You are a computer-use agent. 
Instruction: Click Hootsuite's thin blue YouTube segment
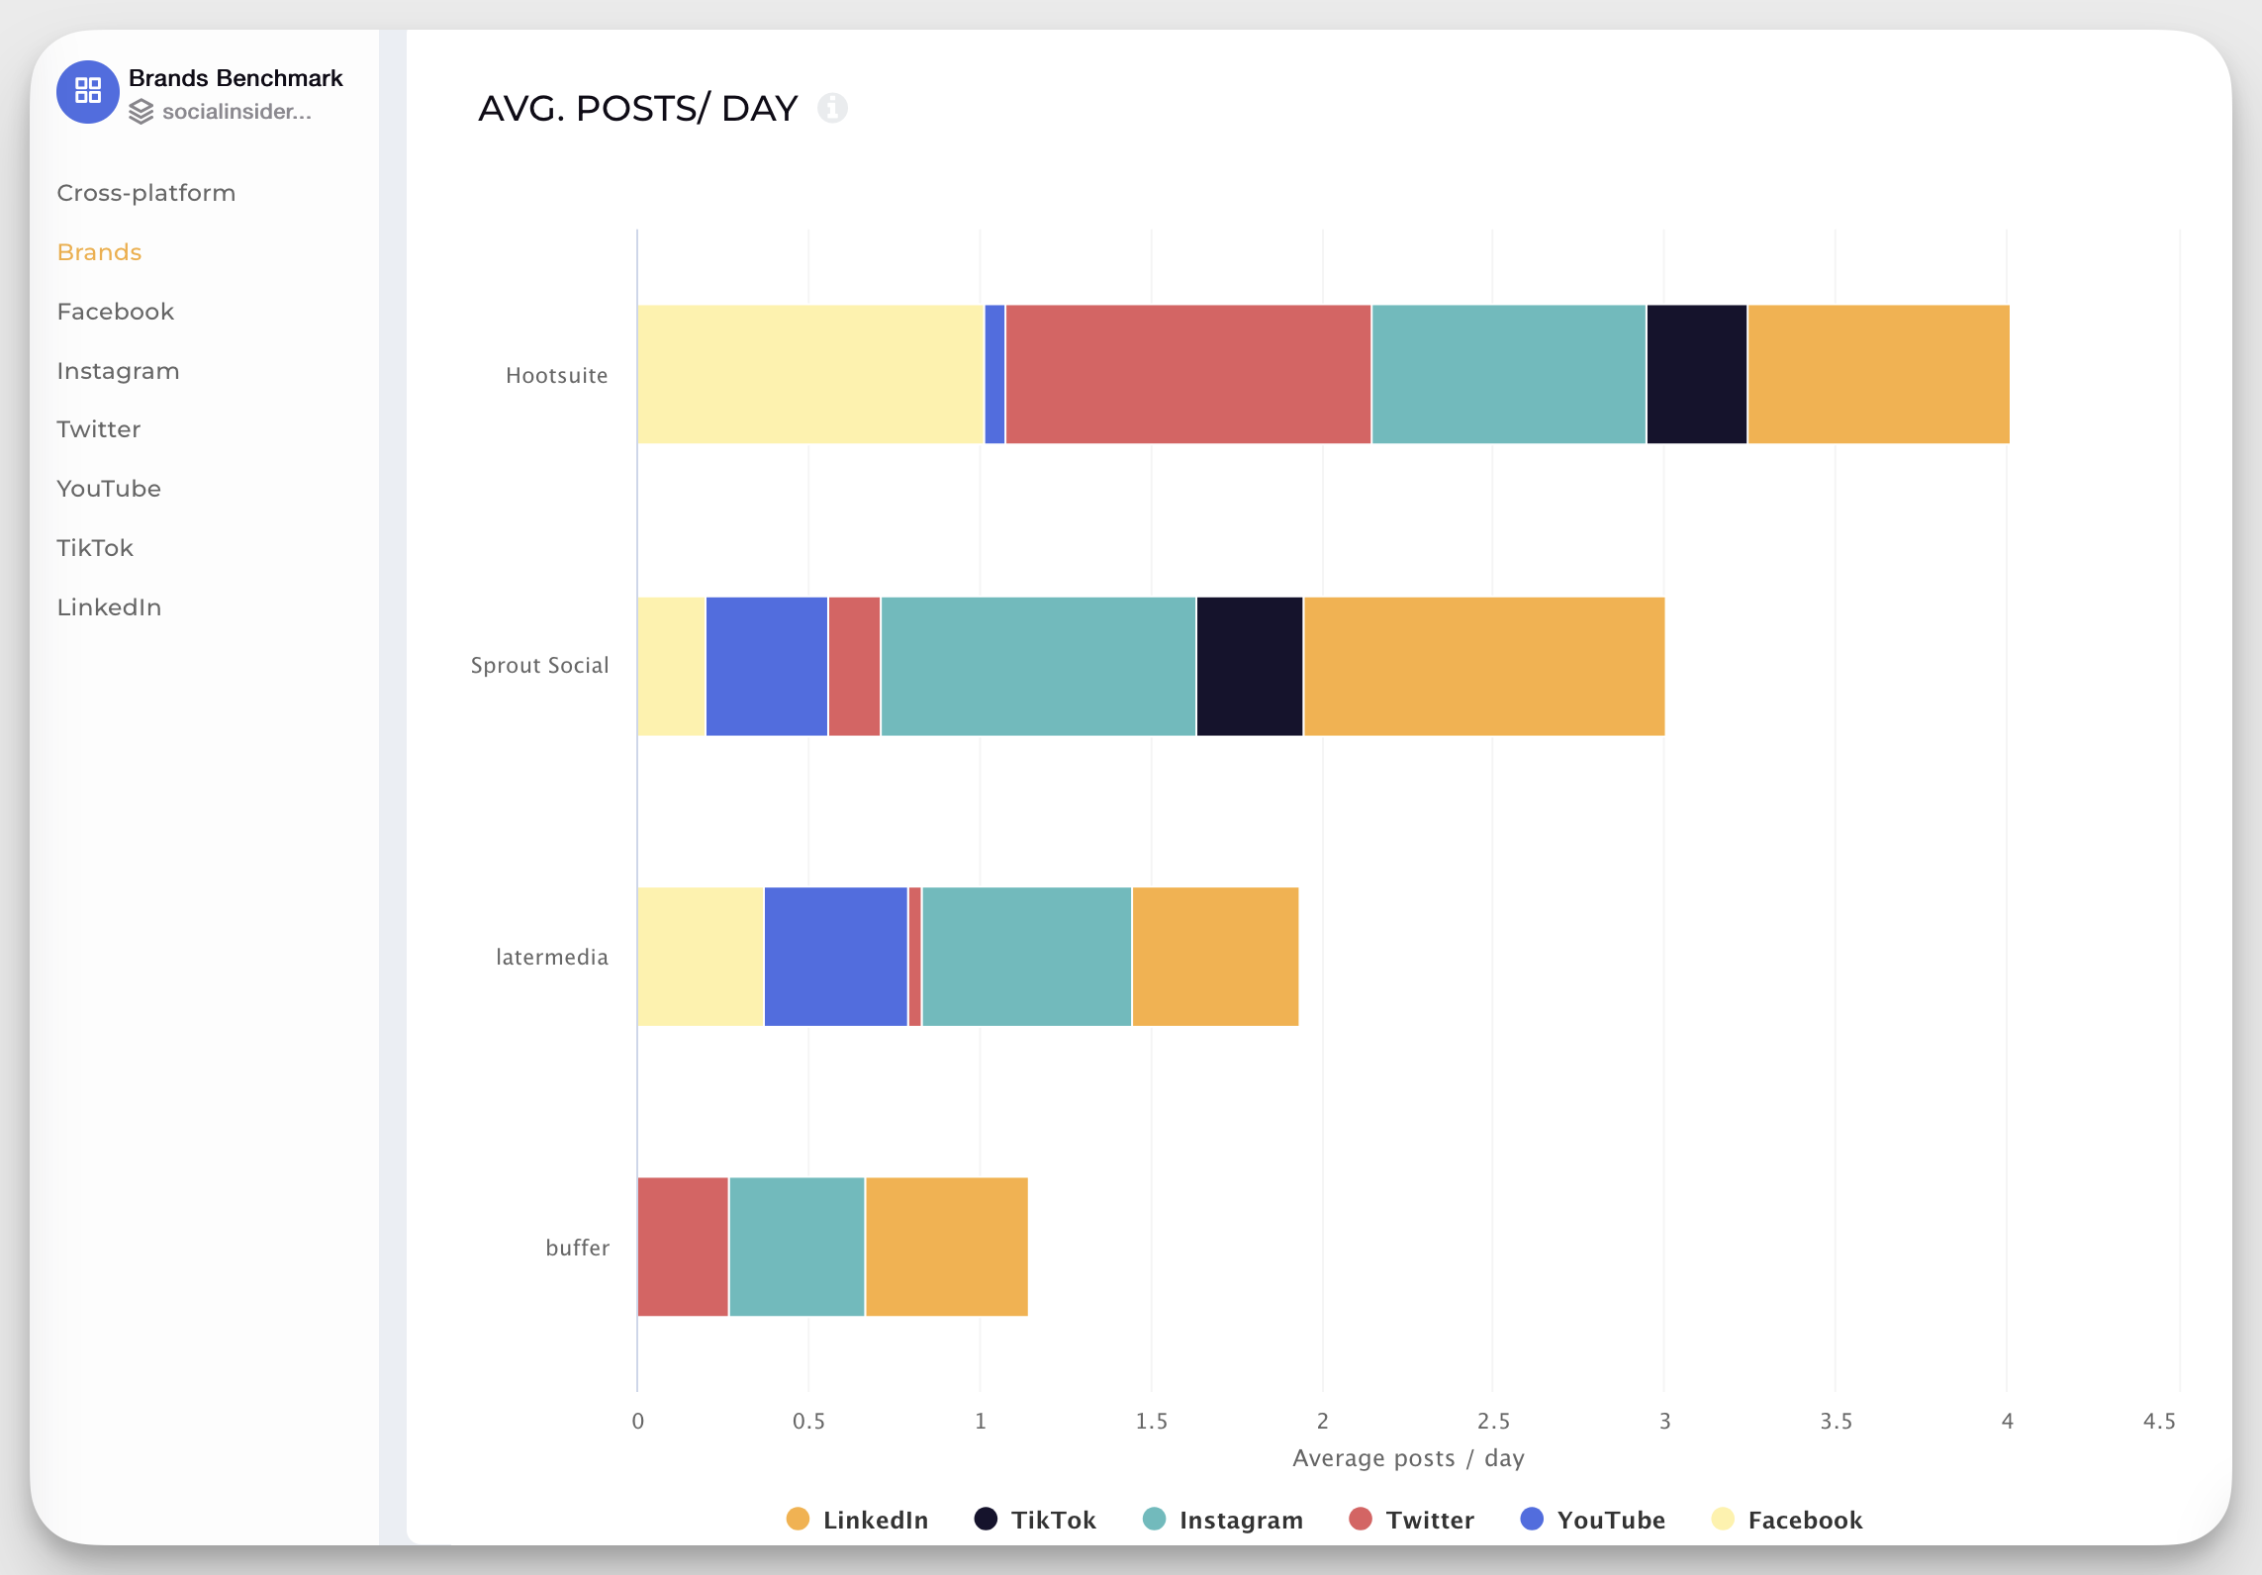995,374
